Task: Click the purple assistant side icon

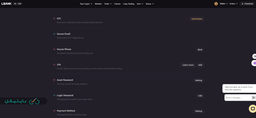Action: click(254, 63)
